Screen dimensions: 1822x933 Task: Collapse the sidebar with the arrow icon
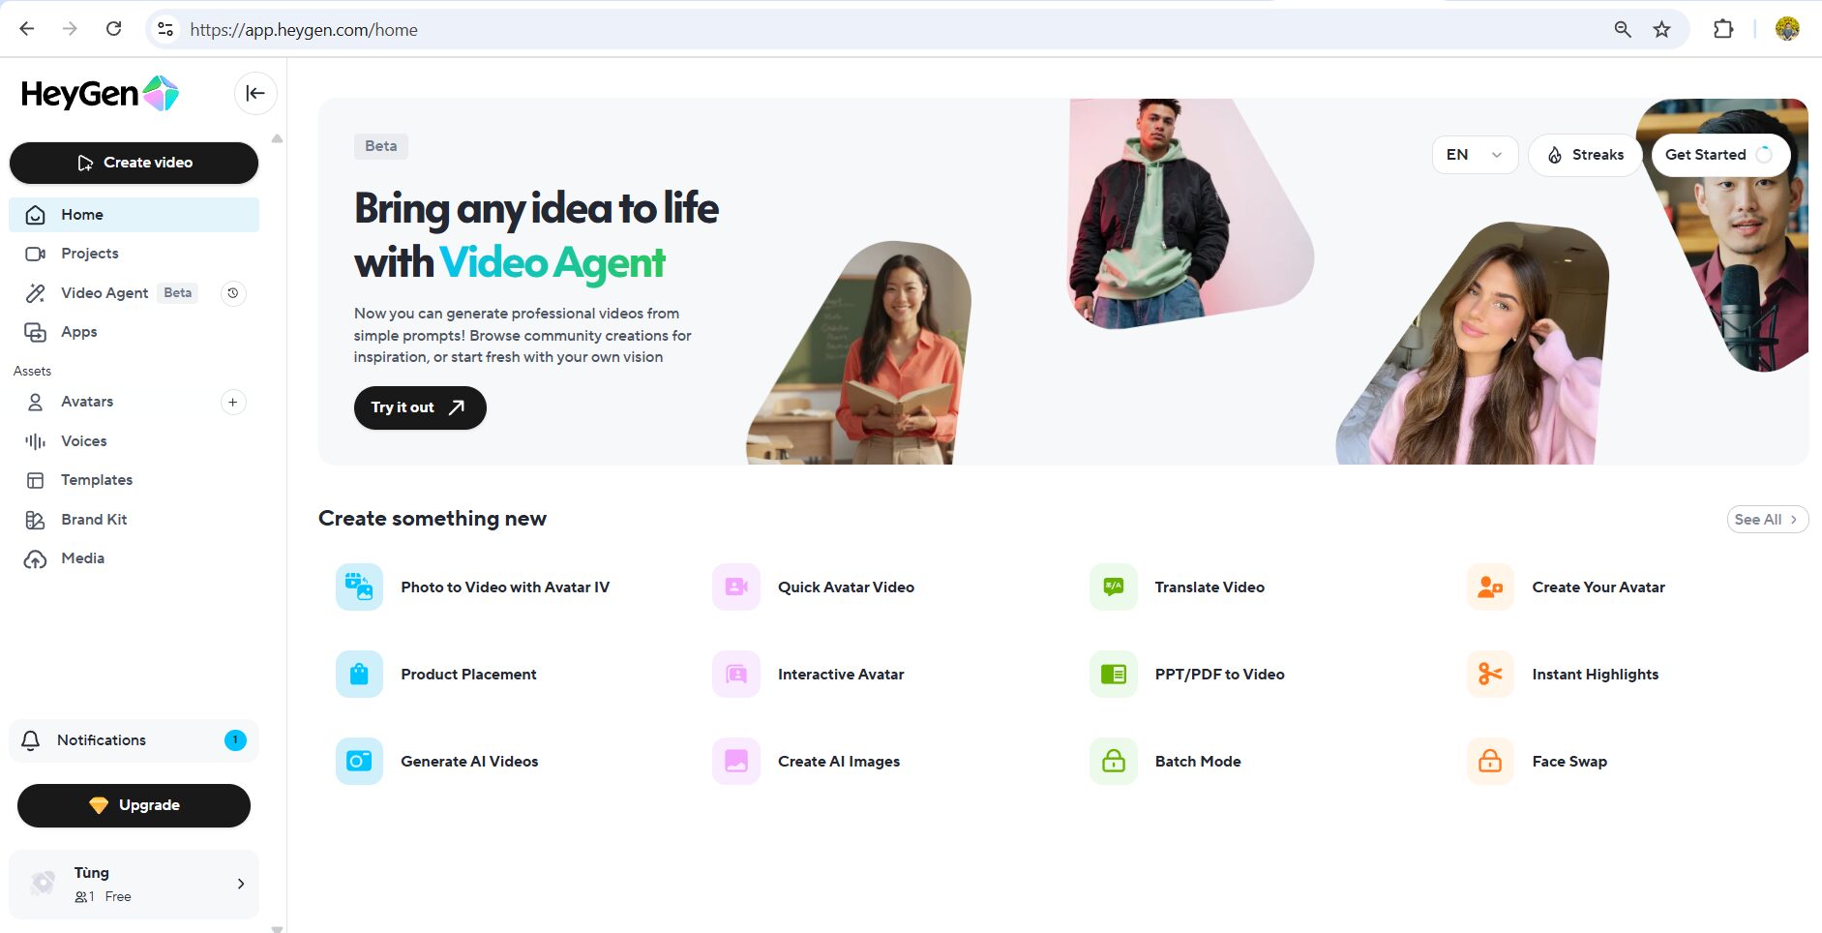(x=255, y=93)
